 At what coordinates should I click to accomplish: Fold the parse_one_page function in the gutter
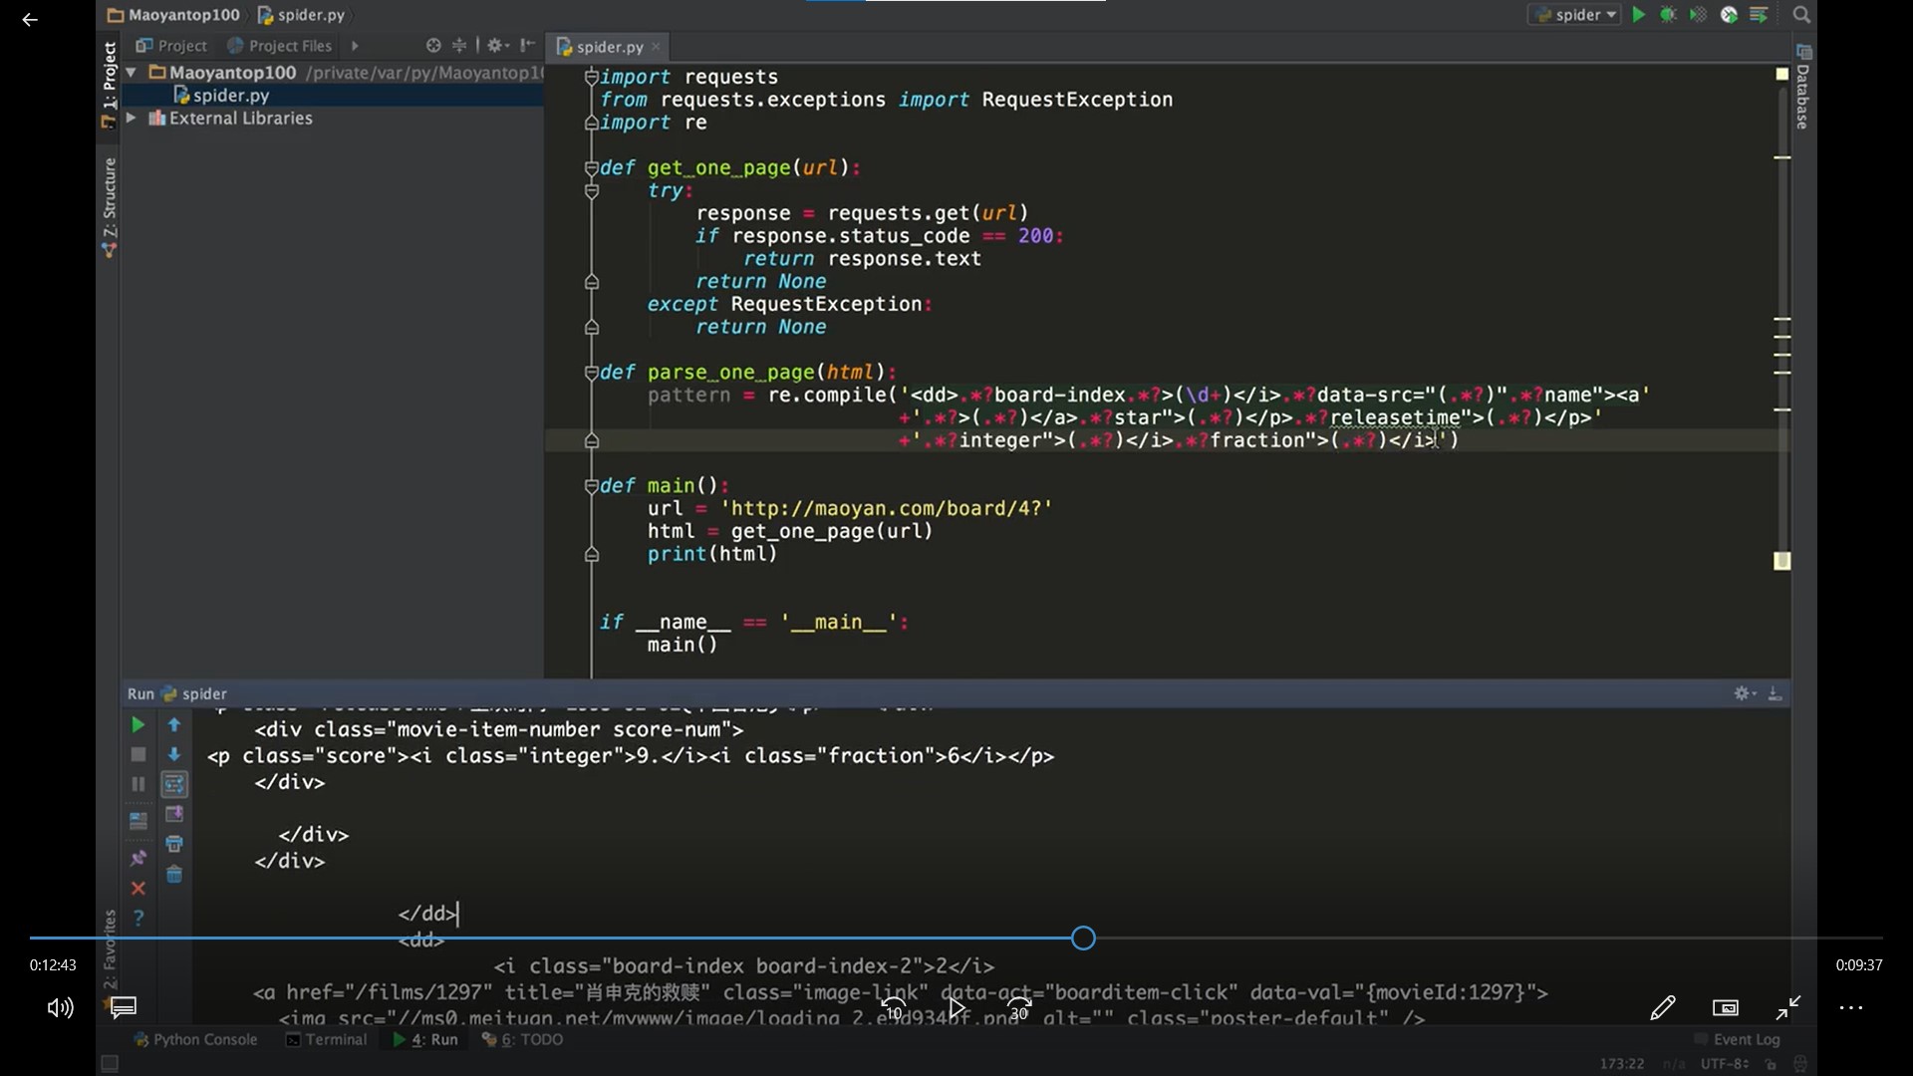[591, 373]
